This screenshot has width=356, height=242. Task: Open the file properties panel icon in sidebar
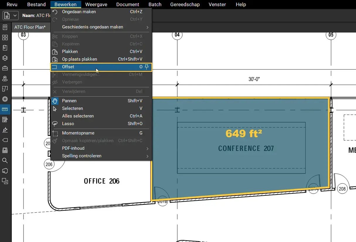(5, 27)
